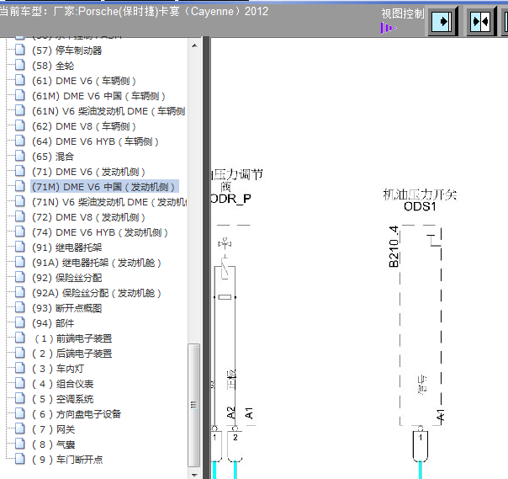Screen dimensions: 508x479
Task: Open (1) 前端电子装置
Action: click(72, 338)
